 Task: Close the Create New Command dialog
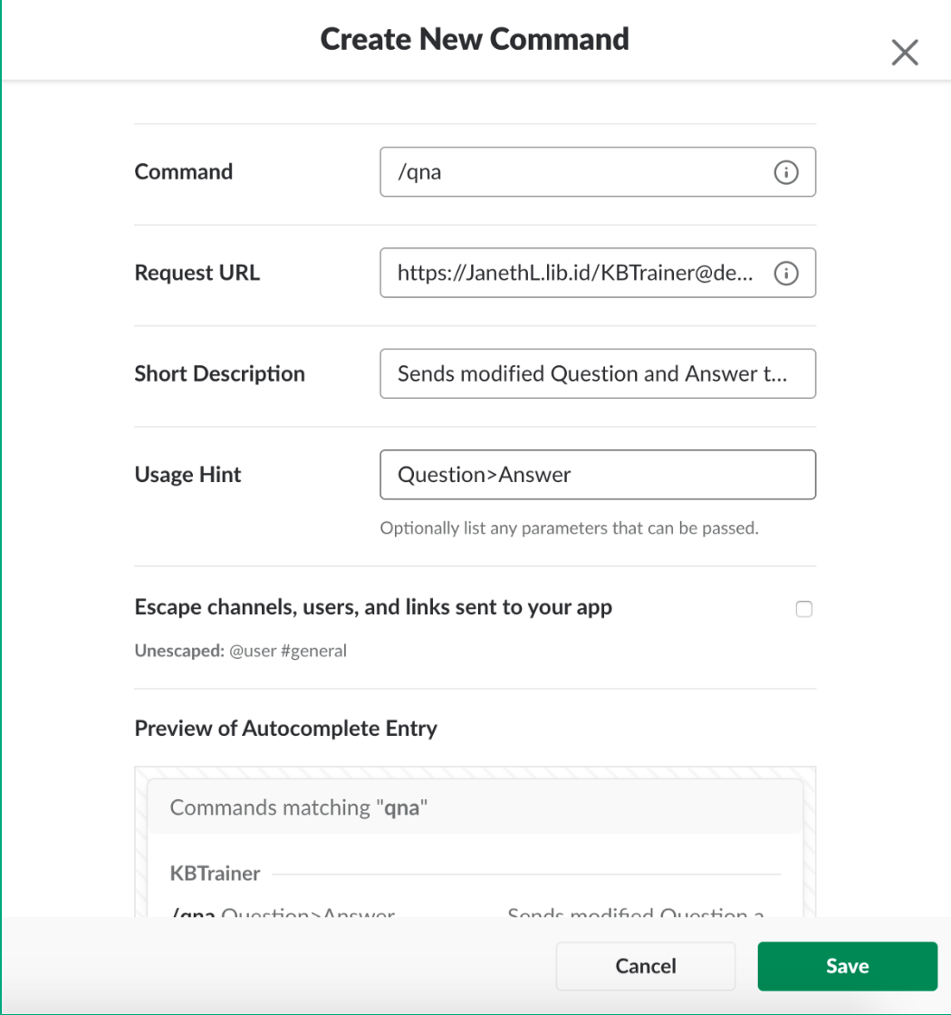[x=904, y=53]
